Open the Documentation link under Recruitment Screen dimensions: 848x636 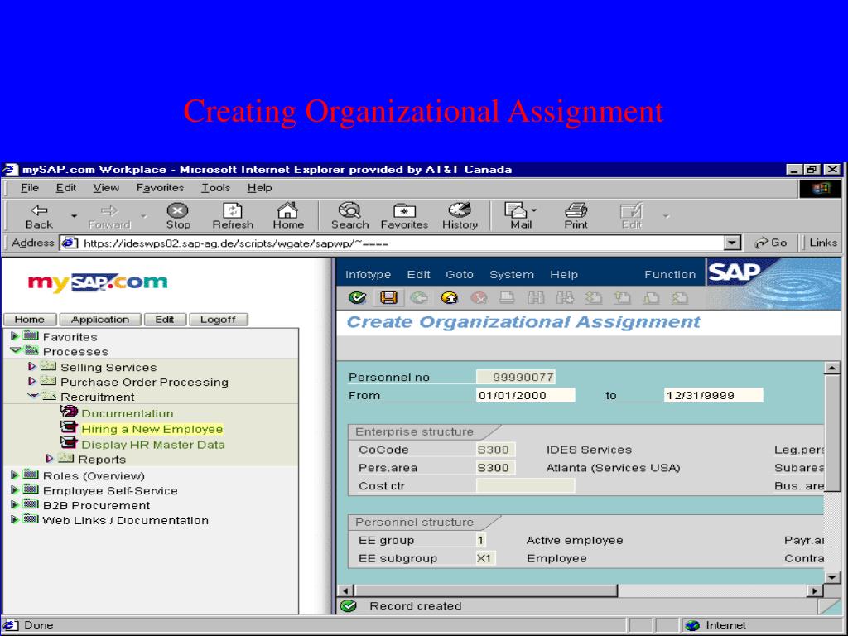coord(128,413)
